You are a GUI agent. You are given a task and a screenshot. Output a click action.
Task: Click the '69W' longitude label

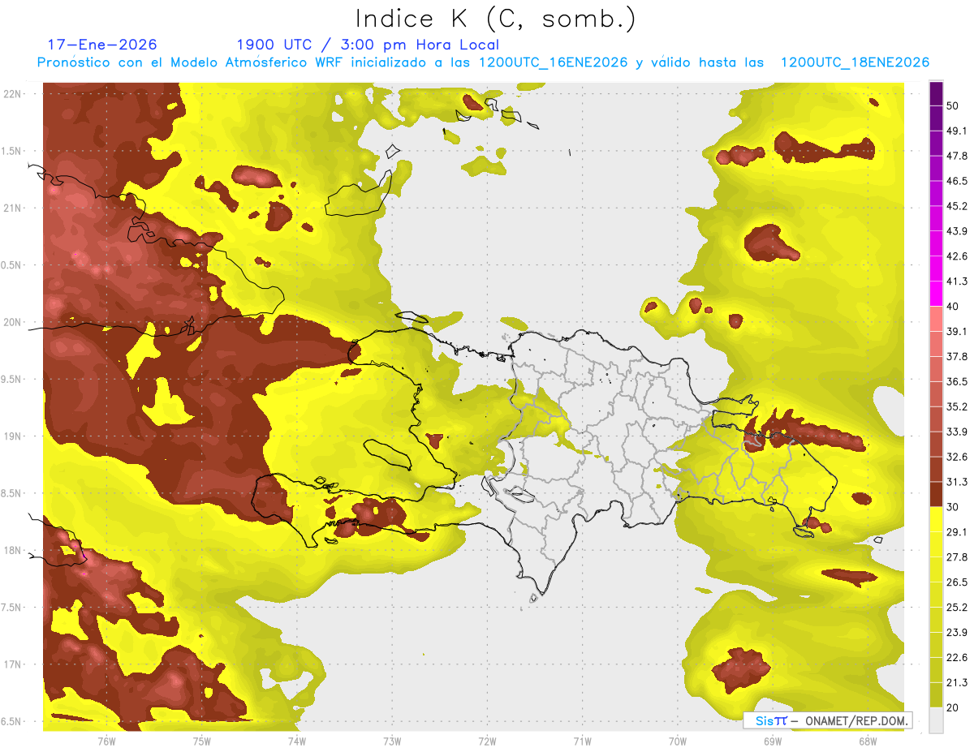772,741
